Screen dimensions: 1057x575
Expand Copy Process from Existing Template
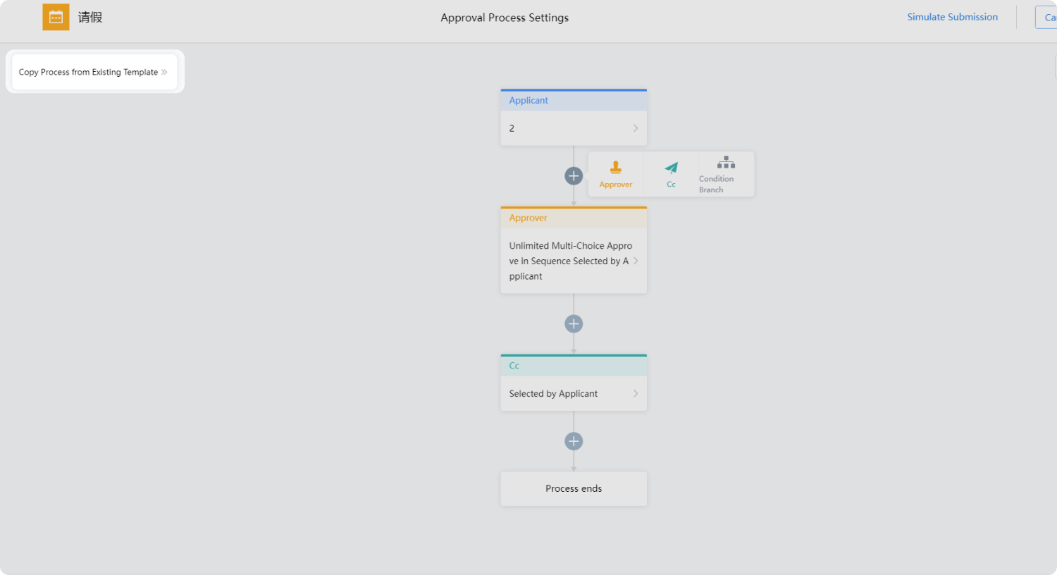[94, 72]
